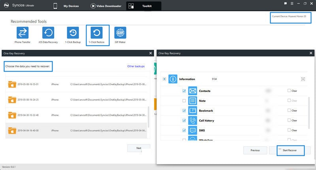Click the Previous button
Image resolution: width=316 pixels, height=170 pixels.
(255, 151)
